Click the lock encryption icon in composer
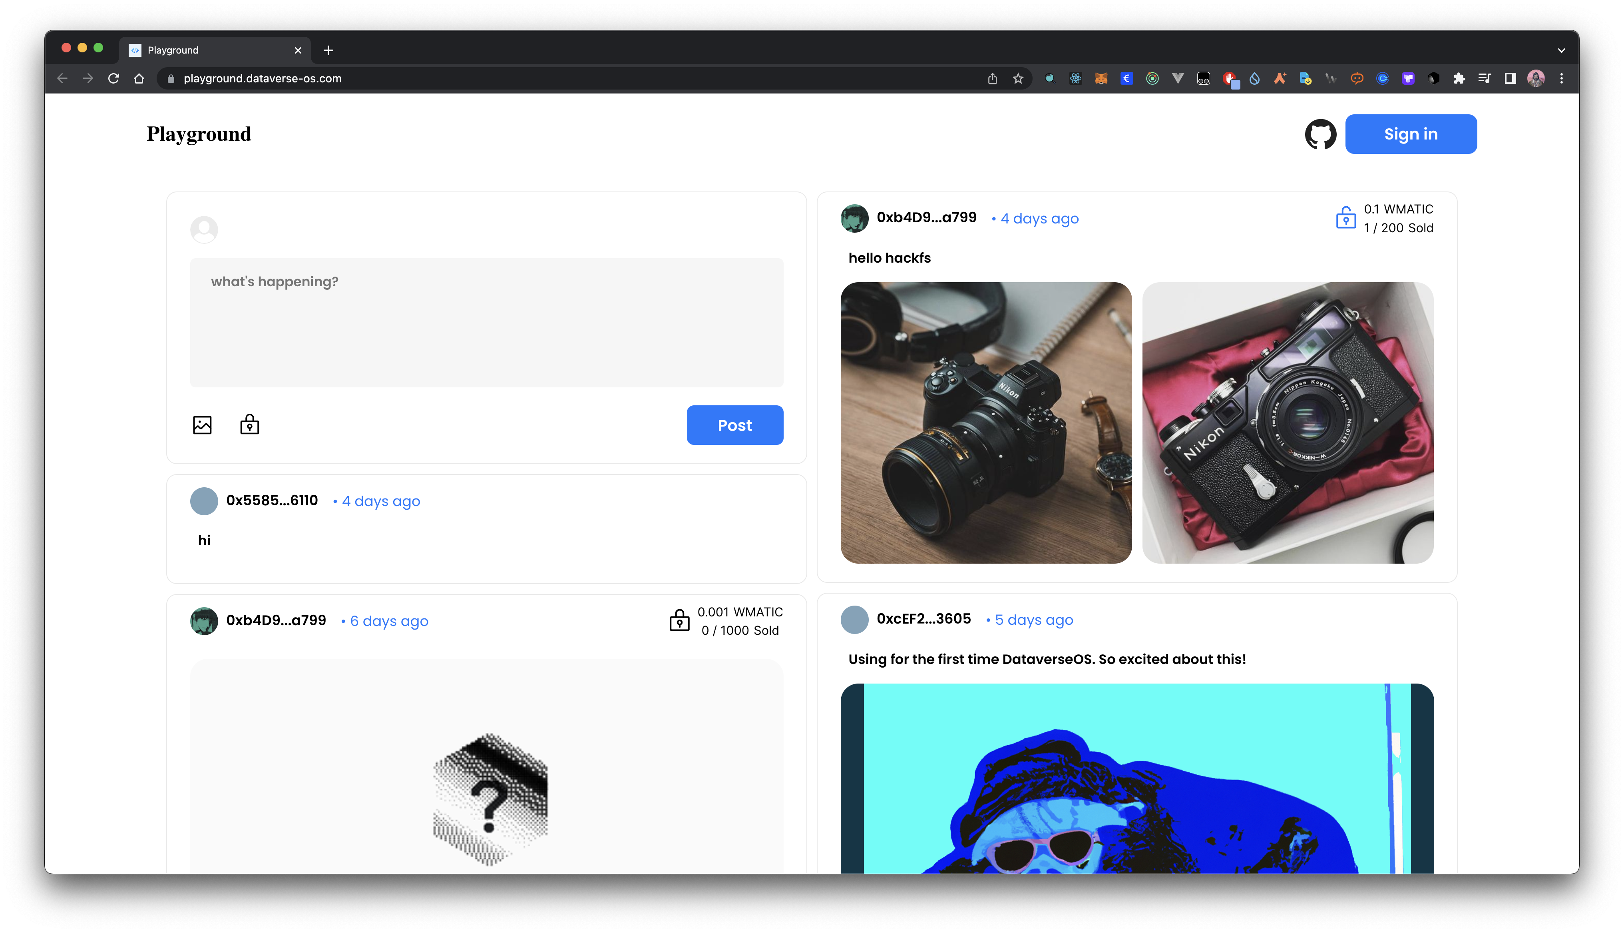This screenshot has height=933, width=1624. point(250,425)
